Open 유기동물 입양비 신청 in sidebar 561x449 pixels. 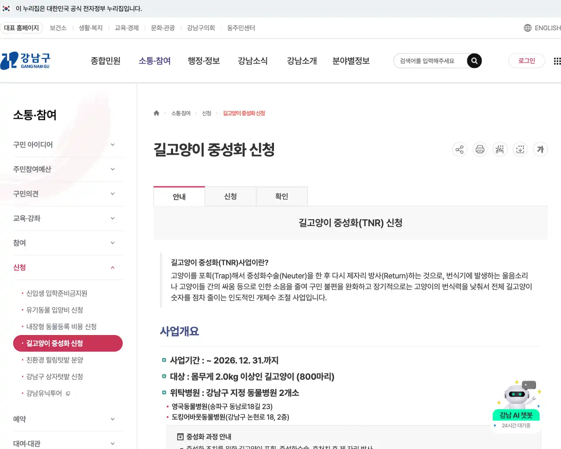point(55,310)
